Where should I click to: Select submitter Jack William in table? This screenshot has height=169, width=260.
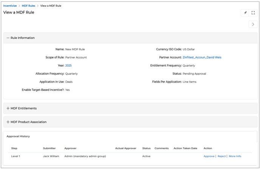tap(51, 156)
